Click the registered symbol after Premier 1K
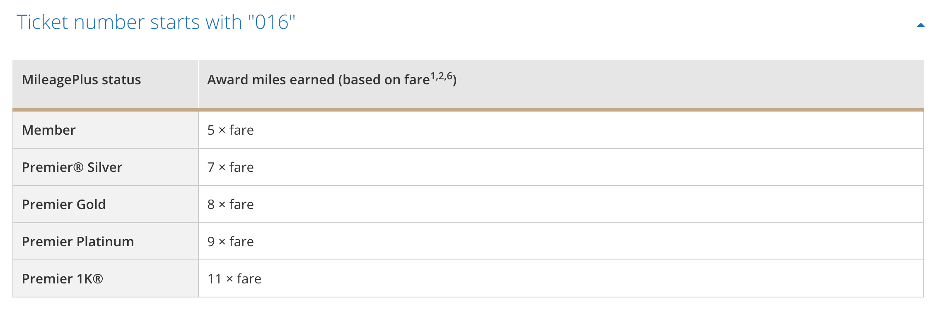 click(x=98, y=279)
